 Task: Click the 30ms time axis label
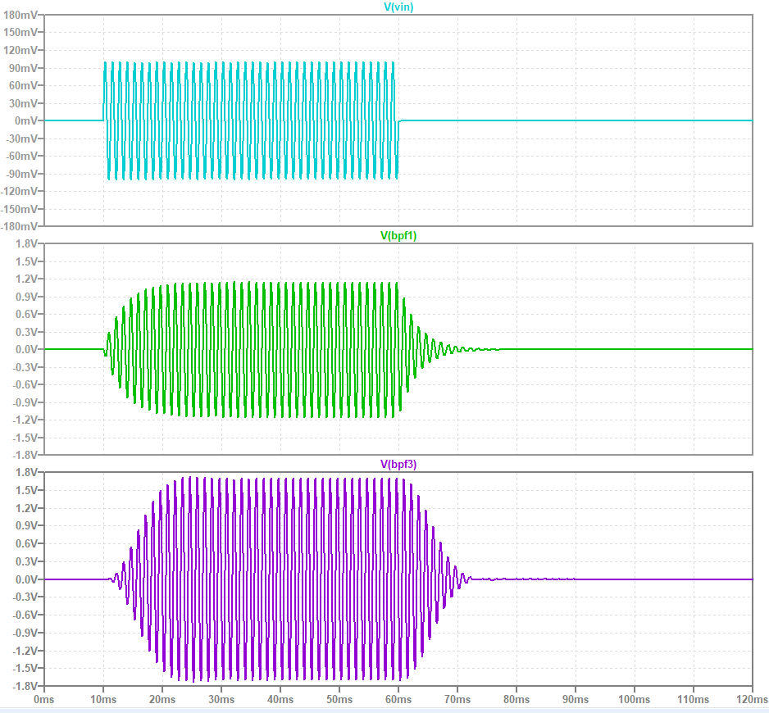[x=221, y=700]
